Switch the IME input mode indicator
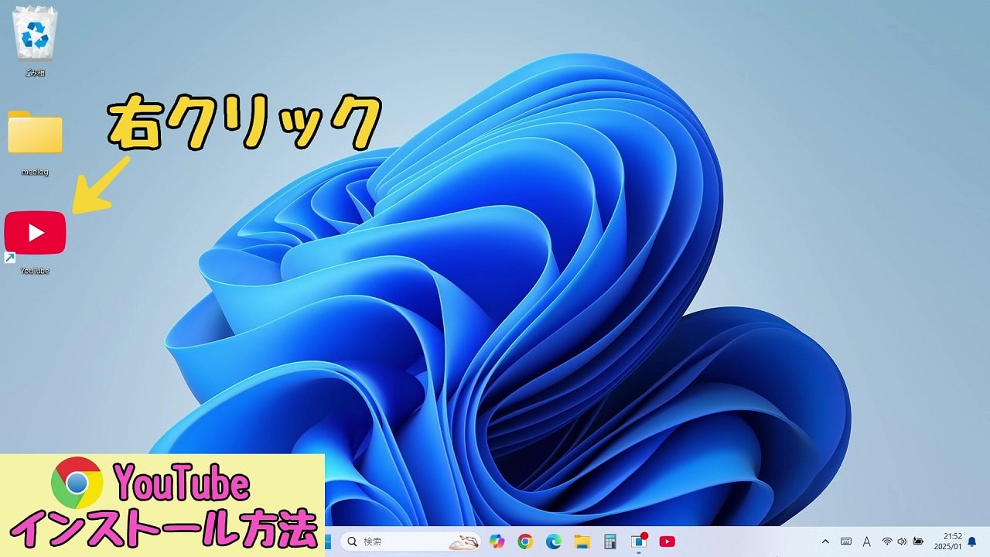Viewport: 990px width, 557px height. (867, 542)
